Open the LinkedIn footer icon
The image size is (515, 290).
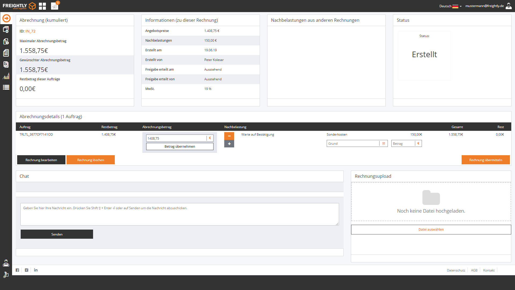36,270
